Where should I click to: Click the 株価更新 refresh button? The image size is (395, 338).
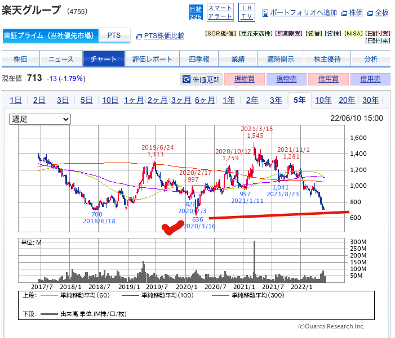pos(201,79)
